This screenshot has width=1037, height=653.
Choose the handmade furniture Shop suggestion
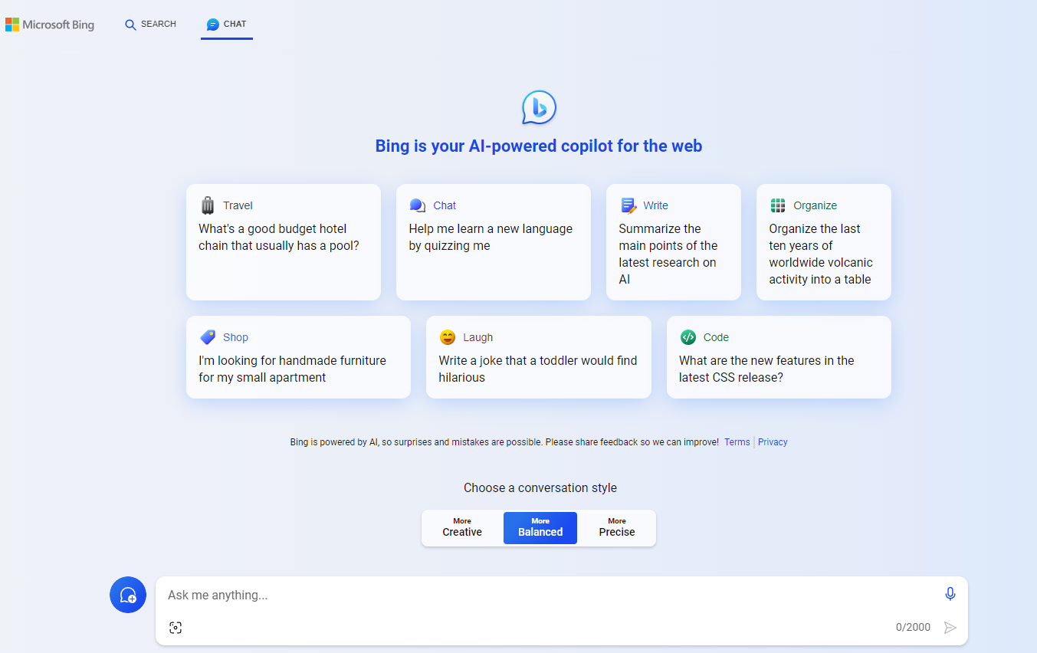[298, 358]
